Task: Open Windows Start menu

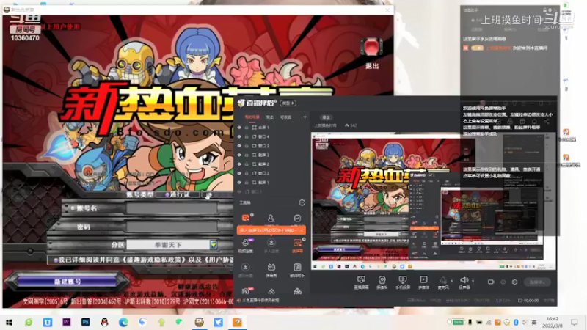Action: pos(9,322)
